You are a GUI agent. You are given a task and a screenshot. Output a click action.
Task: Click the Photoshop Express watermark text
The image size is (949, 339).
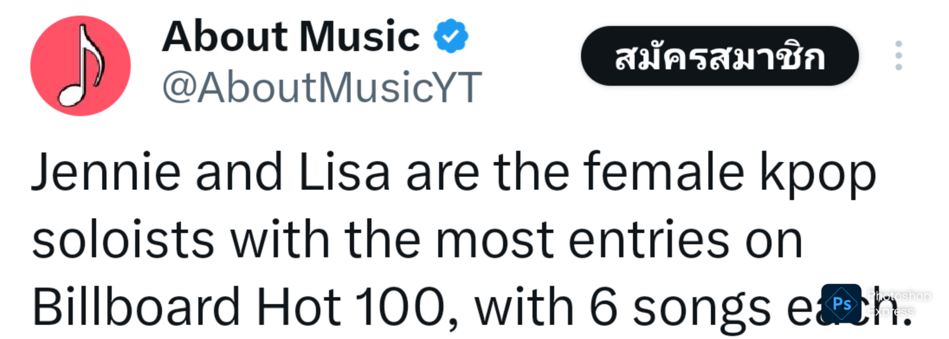(899, 304)
